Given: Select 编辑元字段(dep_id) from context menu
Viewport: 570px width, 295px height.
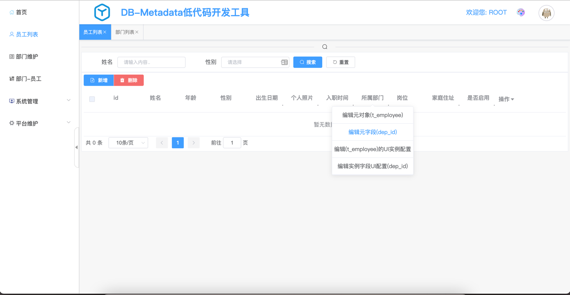Looking at the screenshot, I should [372, 132].
